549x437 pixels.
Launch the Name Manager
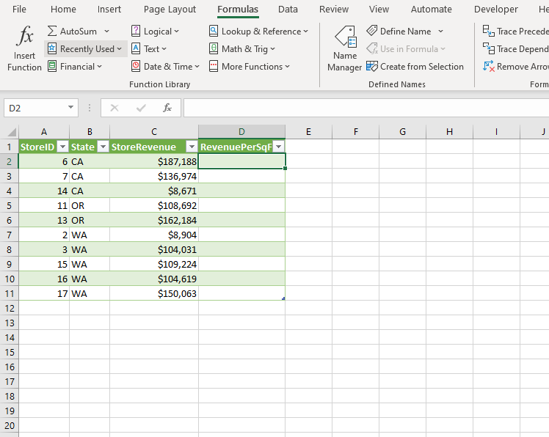[344, 48]
